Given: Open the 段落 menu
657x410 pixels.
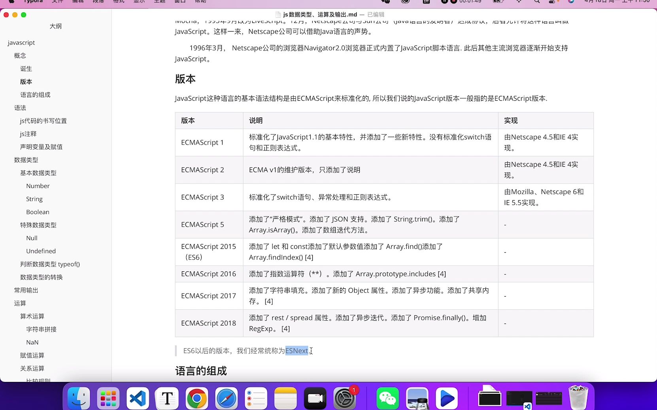Looking at the screenshot, I should (98, 2).
